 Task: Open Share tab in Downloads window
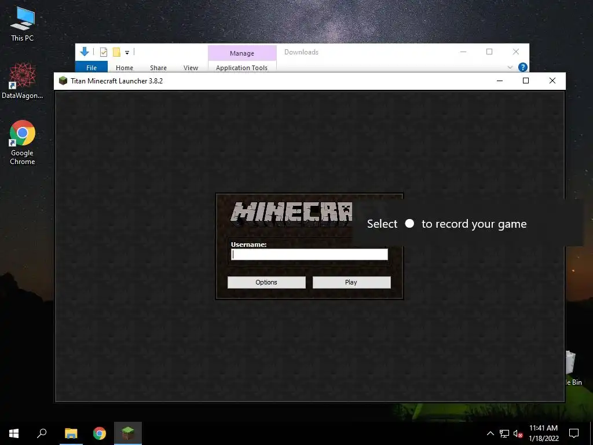point(158,68)
